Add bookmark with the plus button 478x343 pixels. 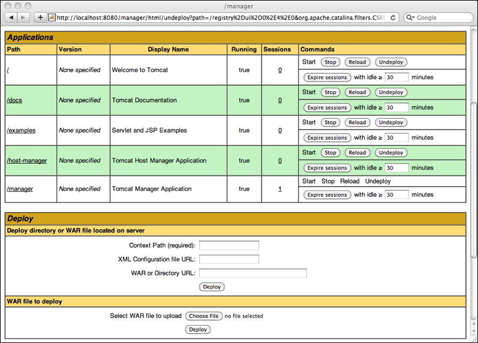(x=40, y=17)
